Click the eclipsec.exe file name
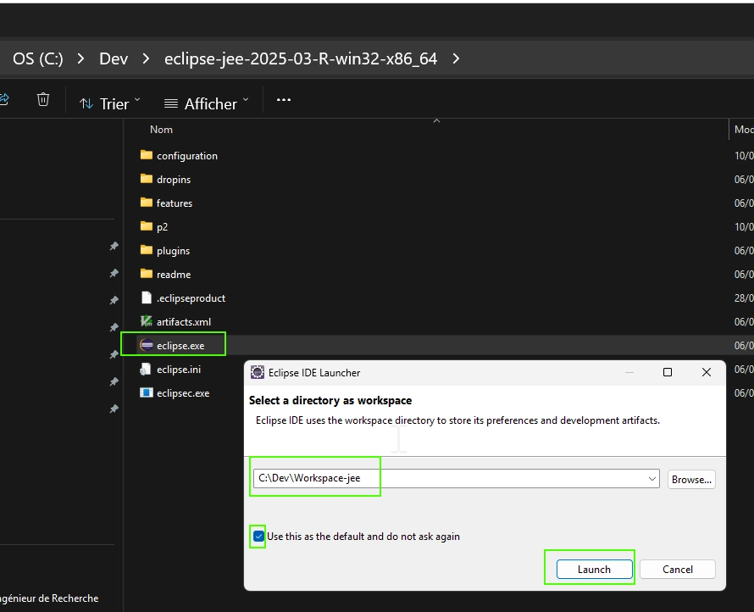Screen dimensions: 754x612 [x=183, y=393]
